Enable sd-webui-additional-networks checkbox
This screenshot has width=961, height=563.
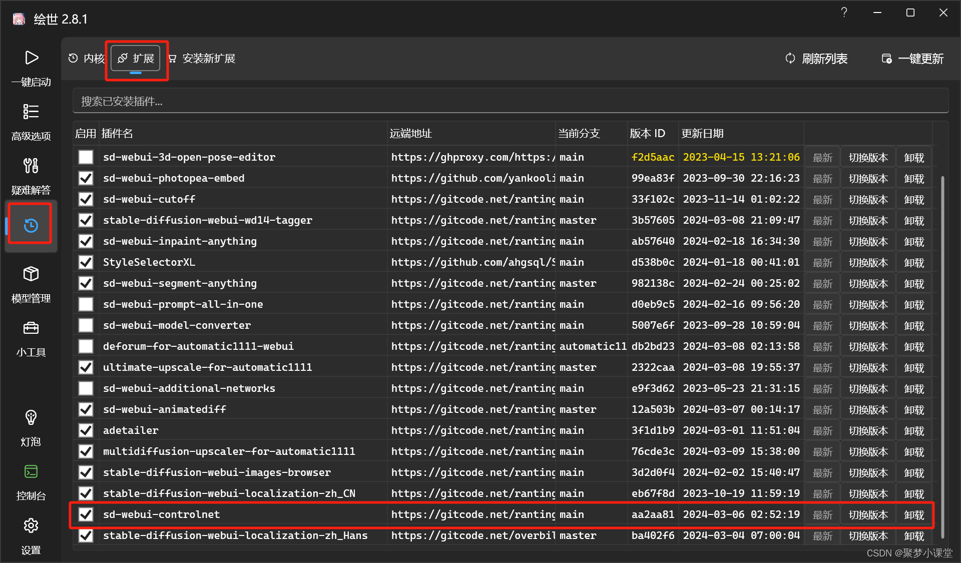(86, 388)
